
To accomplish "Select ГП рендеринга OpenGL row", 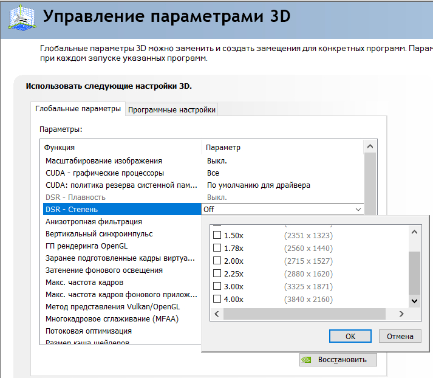I will click(x=122, y=246).
